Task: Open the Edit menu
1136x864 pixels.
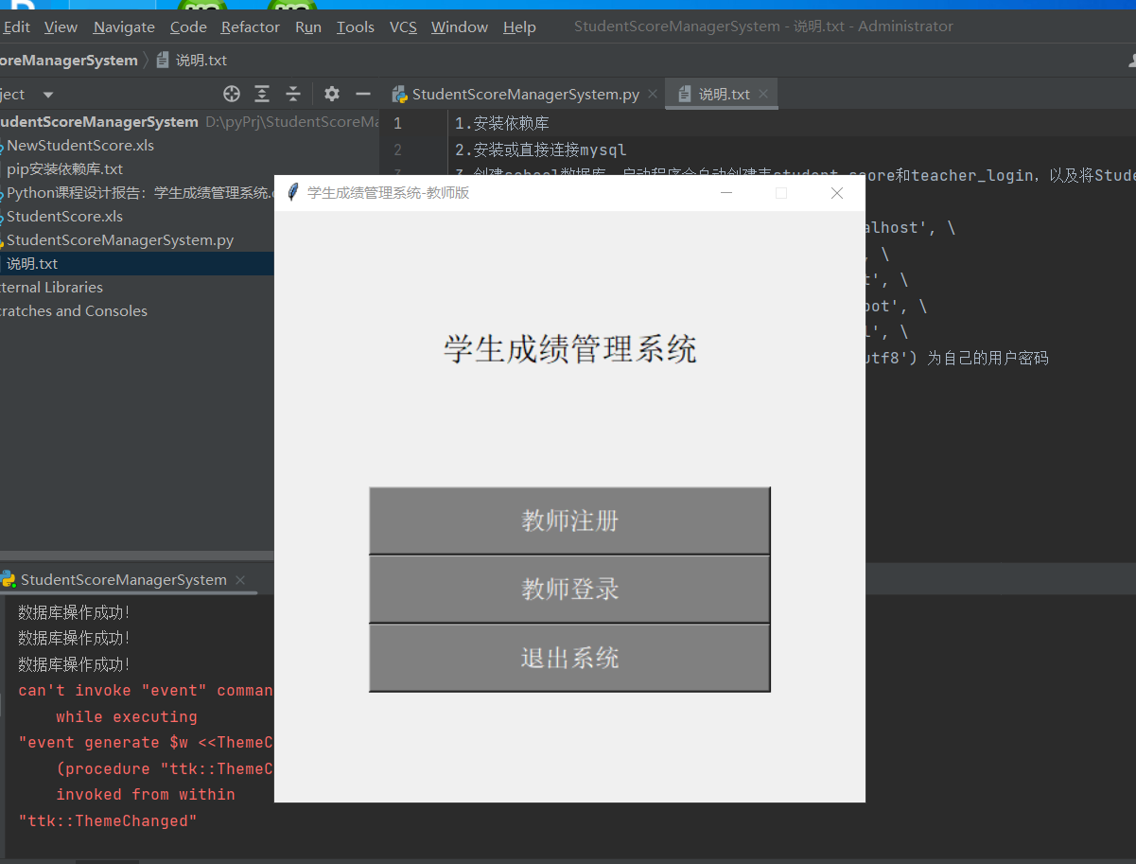Action: click(x=17, y=26)
